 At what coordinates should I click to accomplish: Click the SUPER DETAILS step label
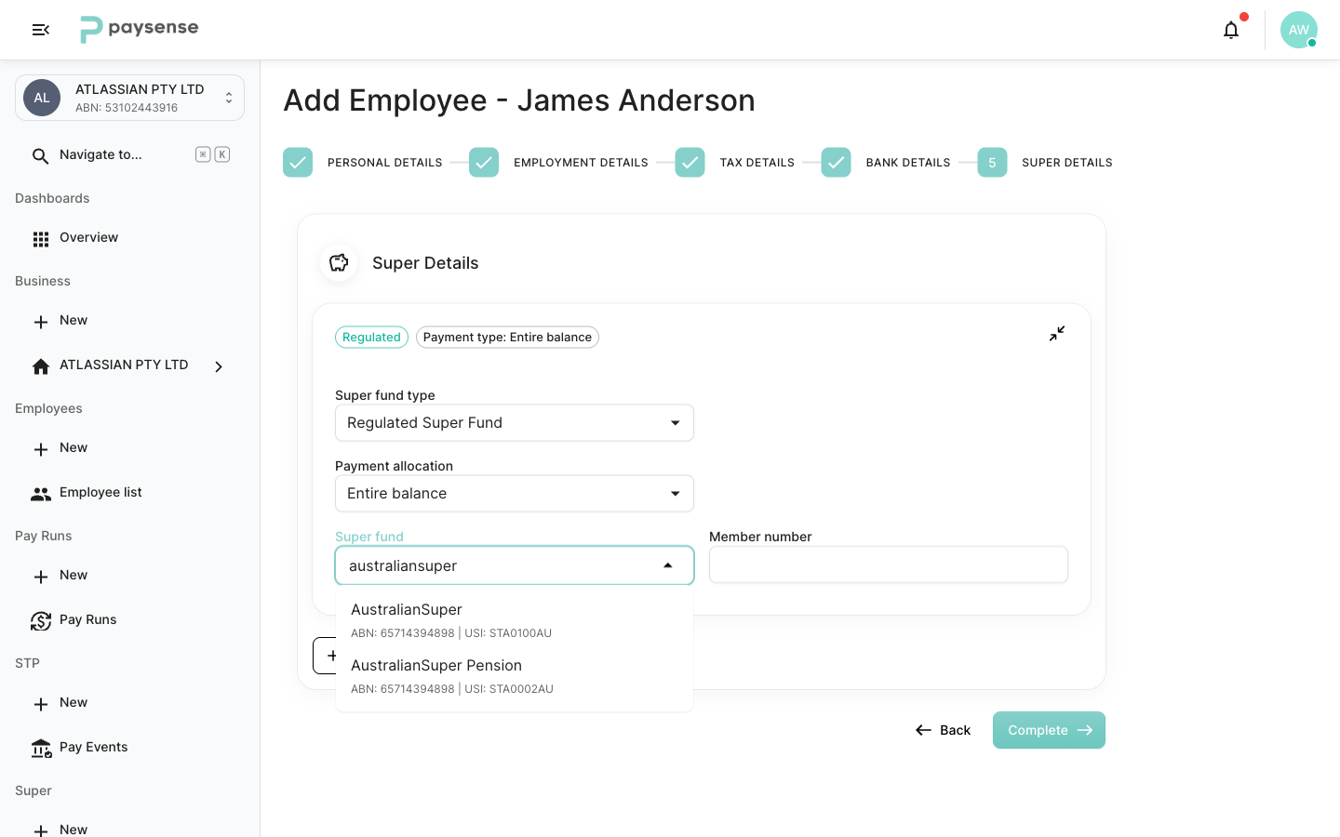pos(1067,163)
